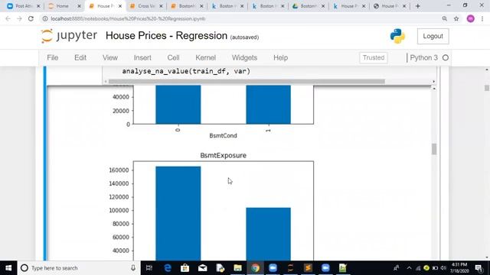Close the Post Att tab
Screen dimensions: 490x275
[38, 6]
